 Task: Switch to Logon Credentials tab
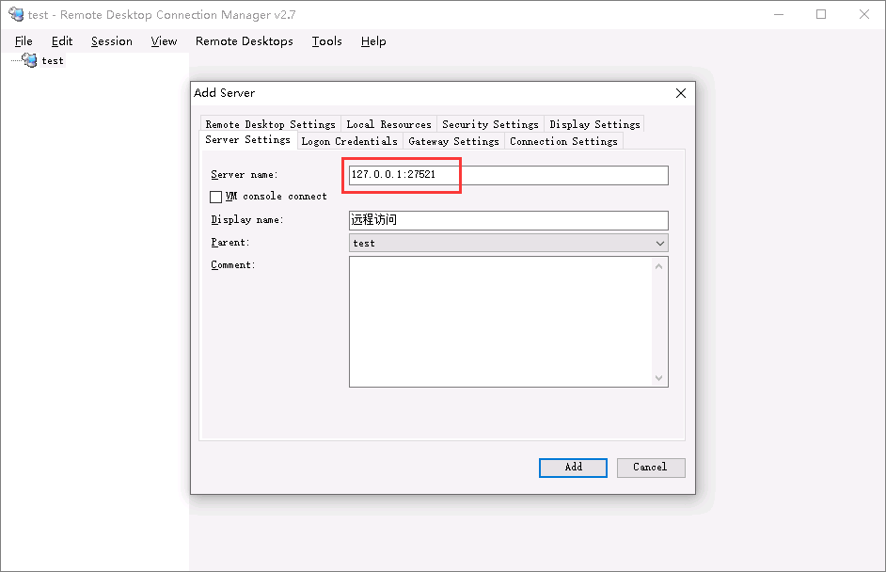point(349,141)
